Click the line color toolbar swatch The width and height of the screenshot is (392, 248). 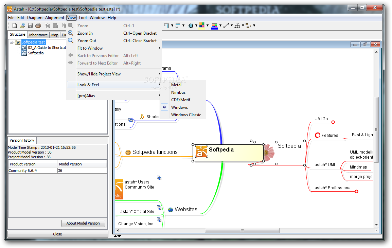pyautogui.click(x=214, y=26)
